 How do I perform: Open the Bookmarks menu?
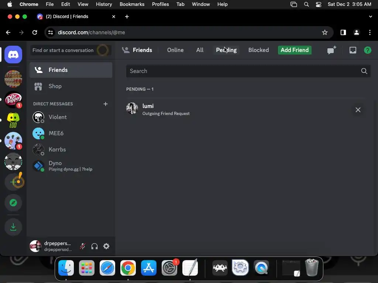coord(132,4)
